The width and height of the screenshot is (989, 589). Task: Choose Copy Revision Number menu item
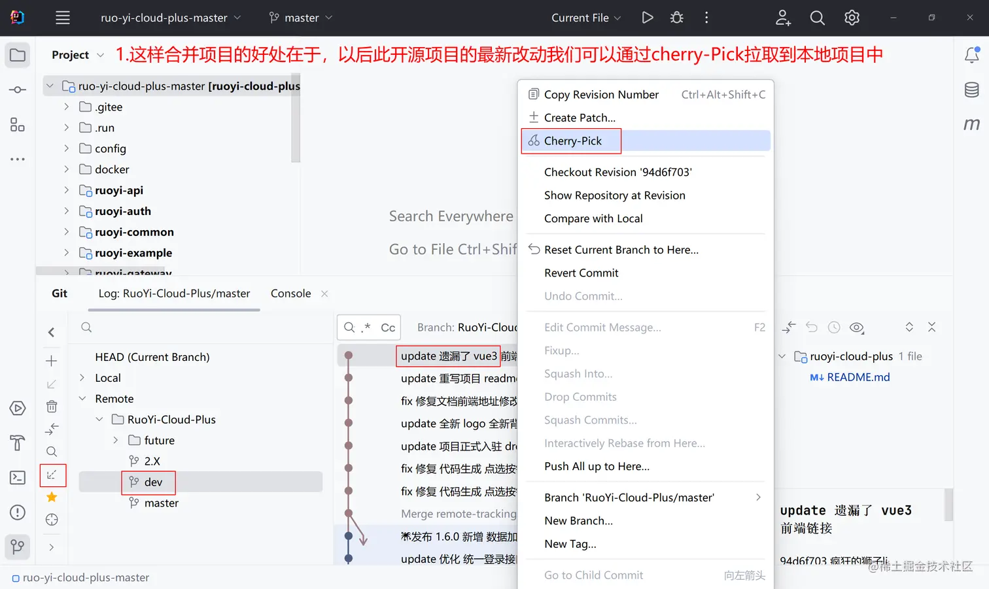click(646, 95)
